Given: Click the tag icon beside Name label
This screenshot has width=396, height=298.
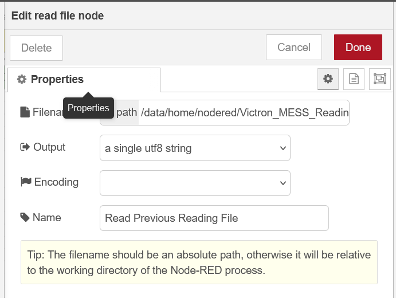Looking at the screenshot, I should (x=25, y=217).
